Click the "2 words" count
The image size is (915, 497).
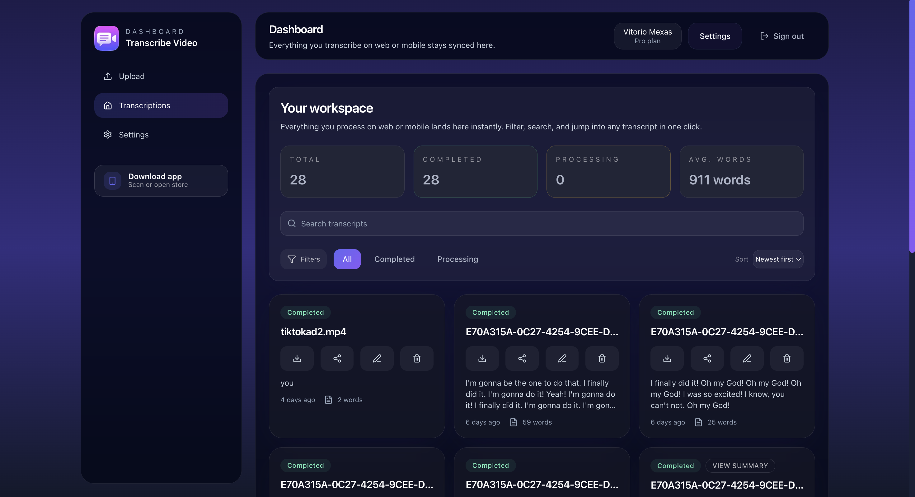(x=350, y=400)
